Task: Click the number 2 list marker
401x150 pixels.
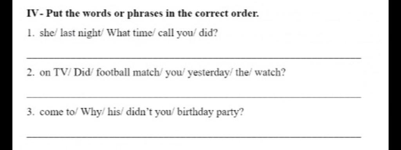Action: pyautogui.click(x=31, y=73)
